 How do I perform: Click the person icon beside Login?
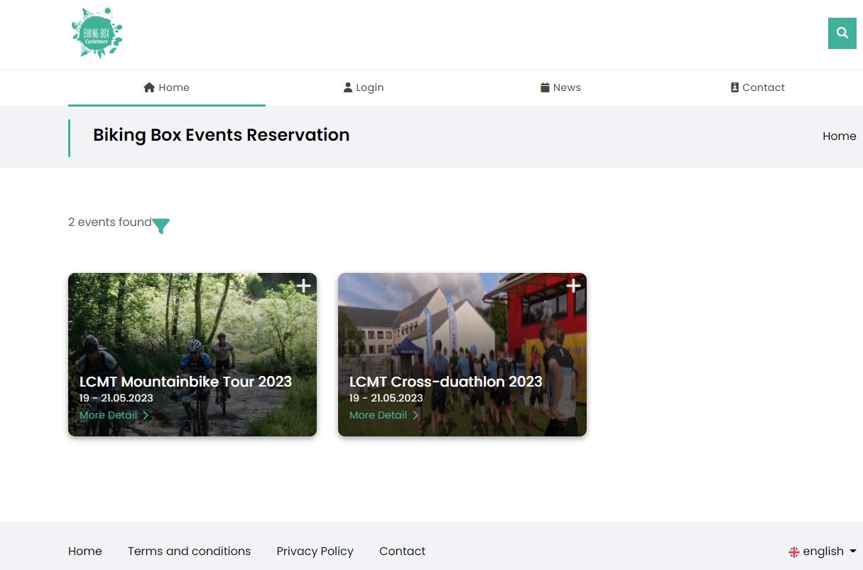pos(348,87)
